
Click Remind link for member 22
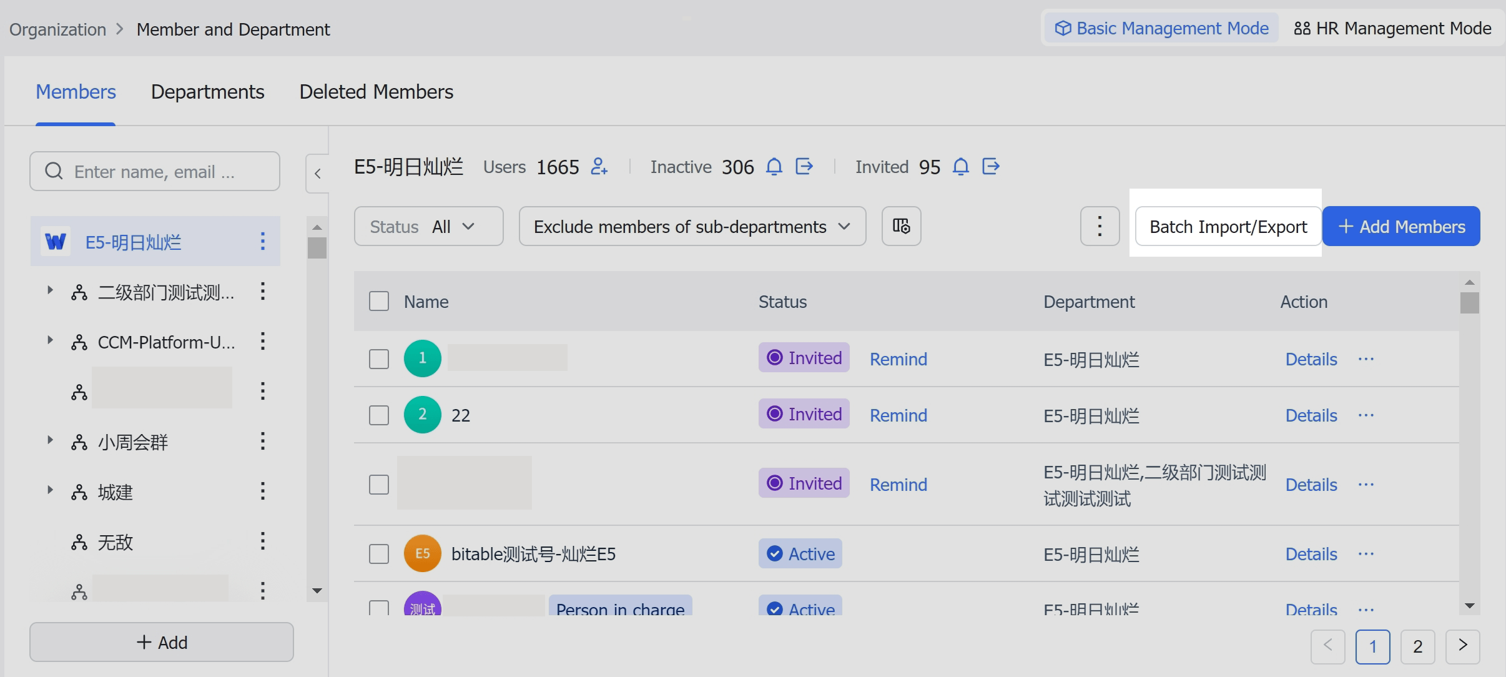coord(898,415)
